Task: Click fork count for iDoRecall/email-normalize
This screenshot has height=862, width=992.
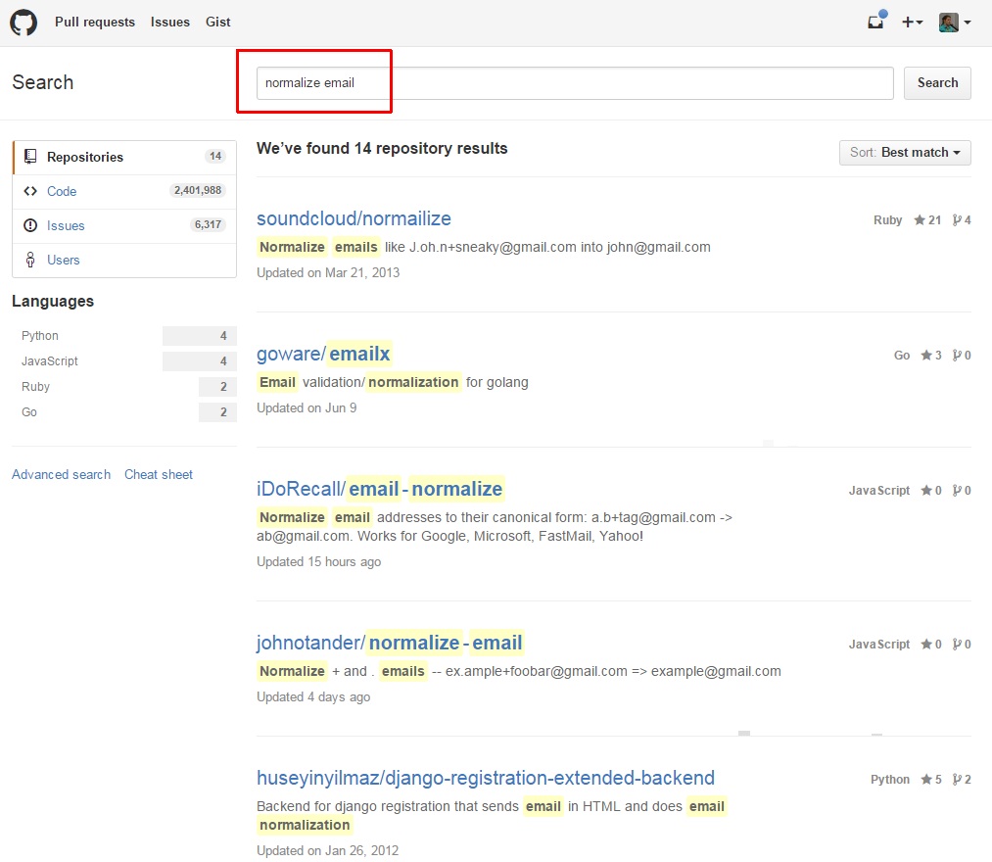Action: (x=962, y=491)
